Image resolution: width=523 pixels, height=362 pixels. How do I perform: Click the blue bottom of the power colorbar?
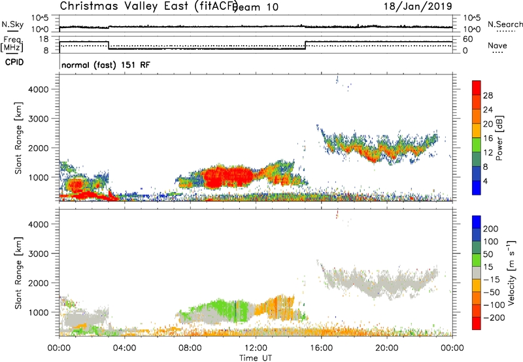[477, 188]
